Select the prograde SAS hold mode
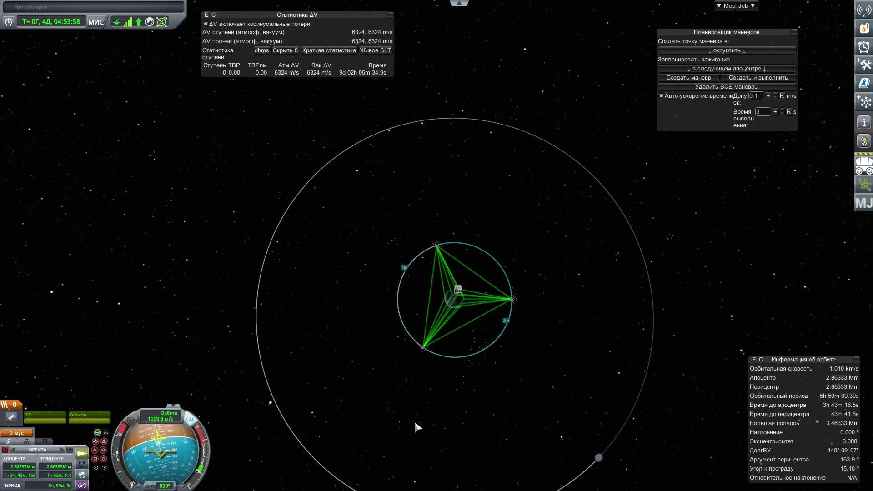This screenshot has width=873, height=491. point(95,441)
